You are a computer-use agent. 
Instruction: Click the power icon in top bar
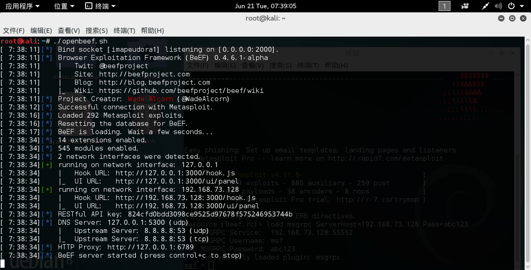(x=511, y=6)
